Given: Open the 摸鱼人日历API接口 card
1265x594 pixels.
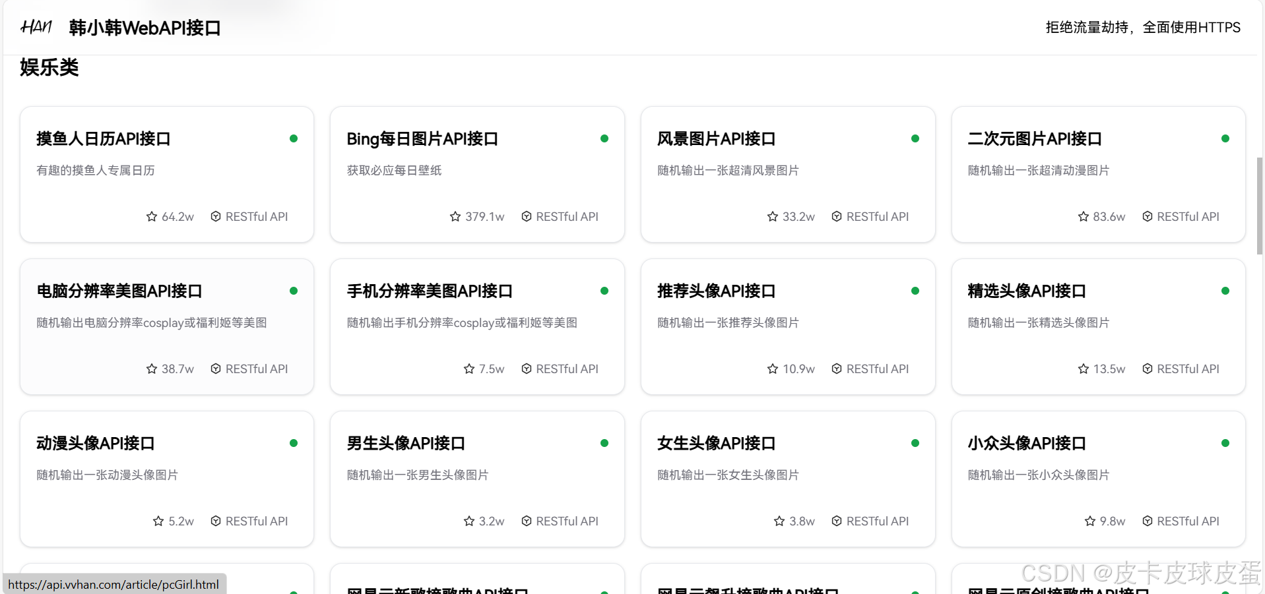Looking at the screenshot, I should click(166, 175).
